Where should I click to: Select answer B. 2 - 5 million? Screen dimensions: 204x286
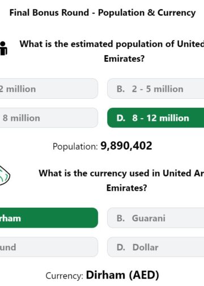156,89
